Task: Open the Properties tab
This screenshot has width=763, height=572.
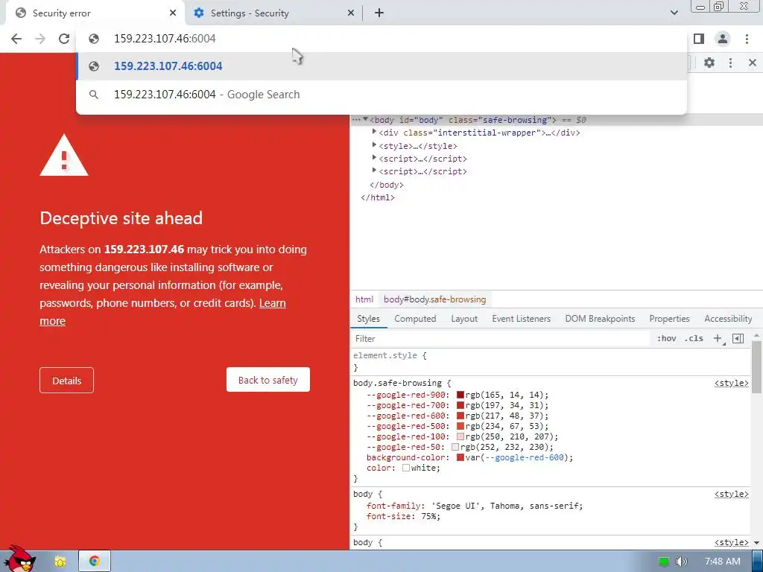Action: coord(669,319)
